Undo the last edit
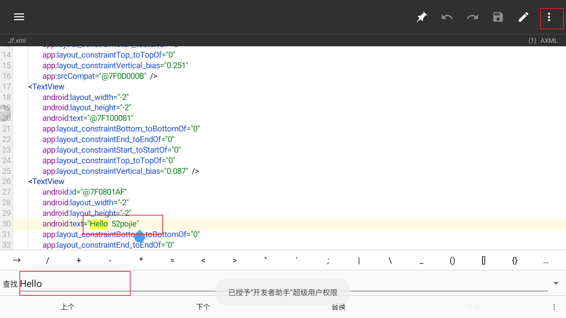 click(447, 17)
